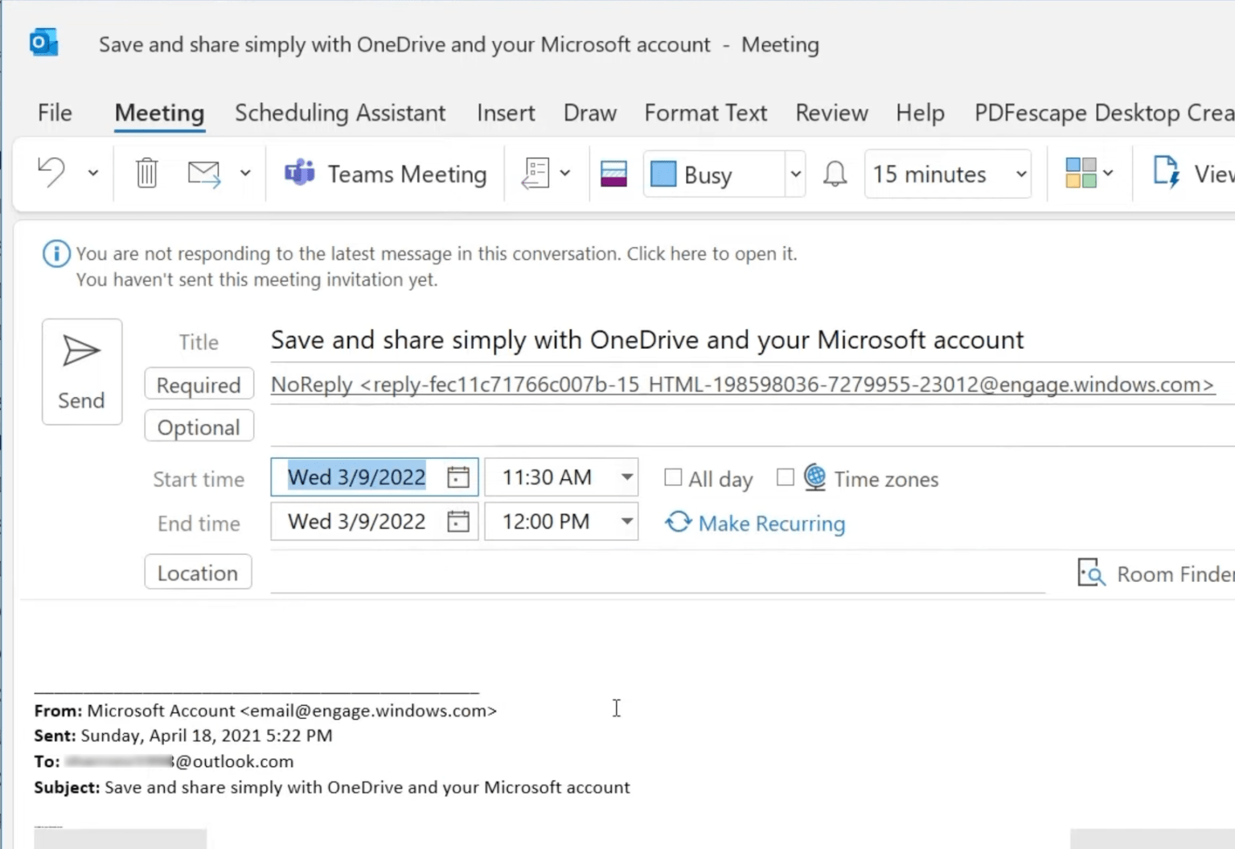Click the Undo icon
Image resolution: width=1235 pixels, height=849 pixels.
click(x=51, y=172)
